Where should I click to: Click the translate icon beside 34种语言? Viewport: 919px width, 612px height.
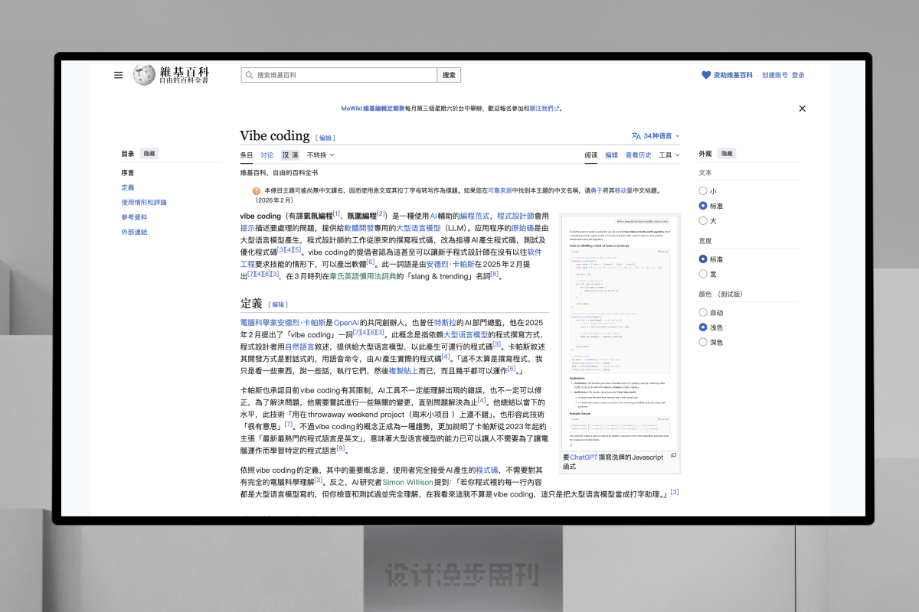636,135
